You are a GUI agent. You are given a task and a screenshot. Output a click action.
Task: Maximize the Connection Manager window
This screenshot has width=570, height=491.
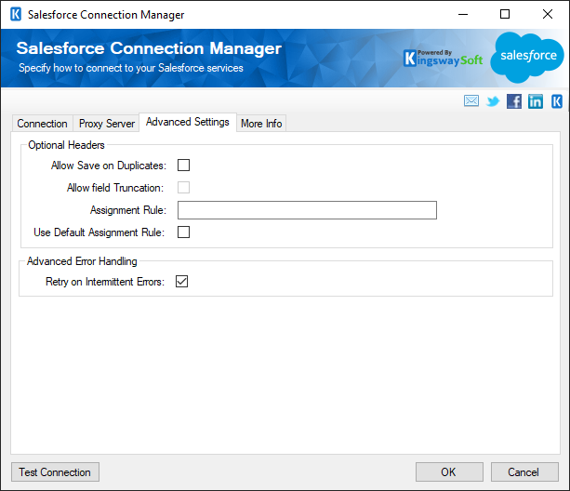pos(505,15)
